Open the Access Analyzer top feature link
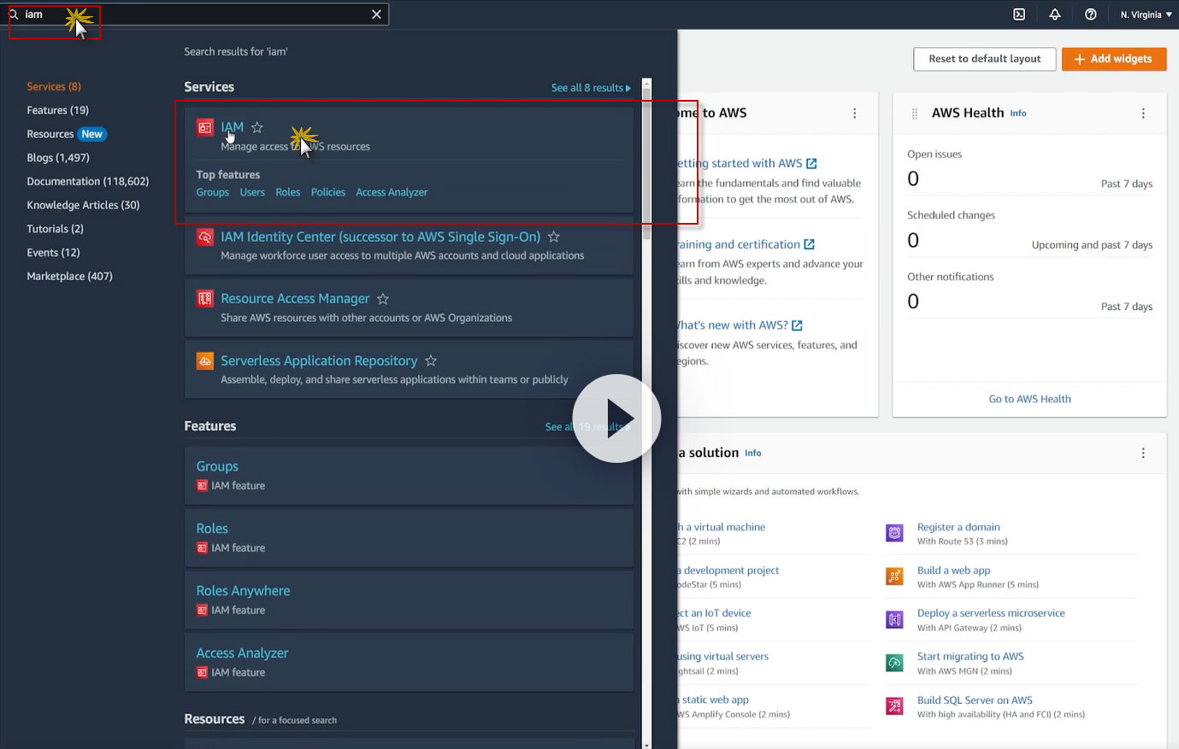Screen dimensions: 1179x749 click(392, 192)
